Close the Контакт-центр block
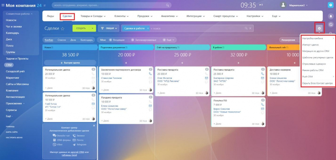336x160 pixels. point(94,126)
